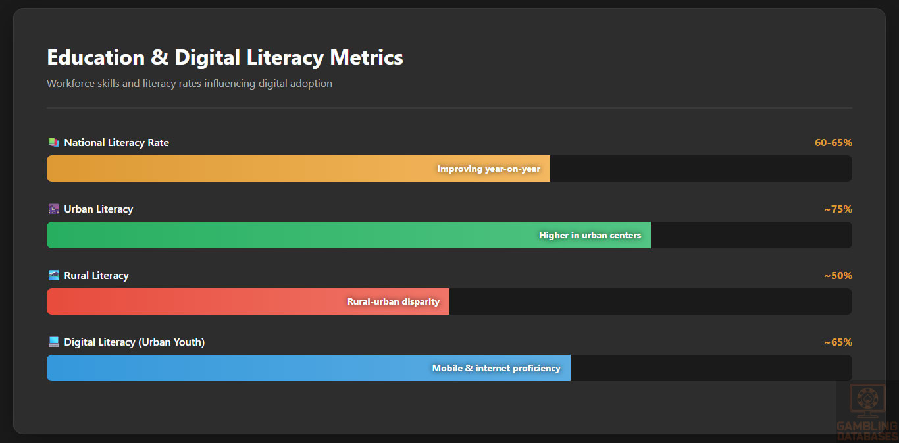Click the ~75% Urban Literacy value

[x=838, y=209]
